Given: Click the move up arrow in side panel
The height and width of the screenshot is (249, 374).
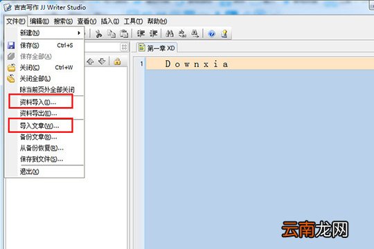Looking at the screenshot, I should tap(90, 62).
